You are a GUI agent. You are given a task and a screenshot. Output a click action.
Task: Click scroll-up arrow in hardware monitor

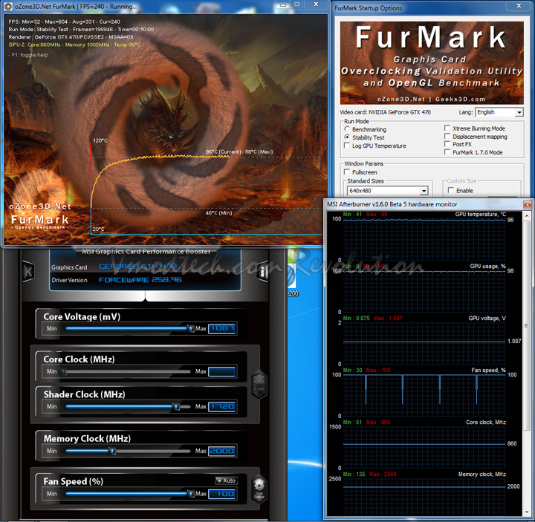[x=527, y=215]
